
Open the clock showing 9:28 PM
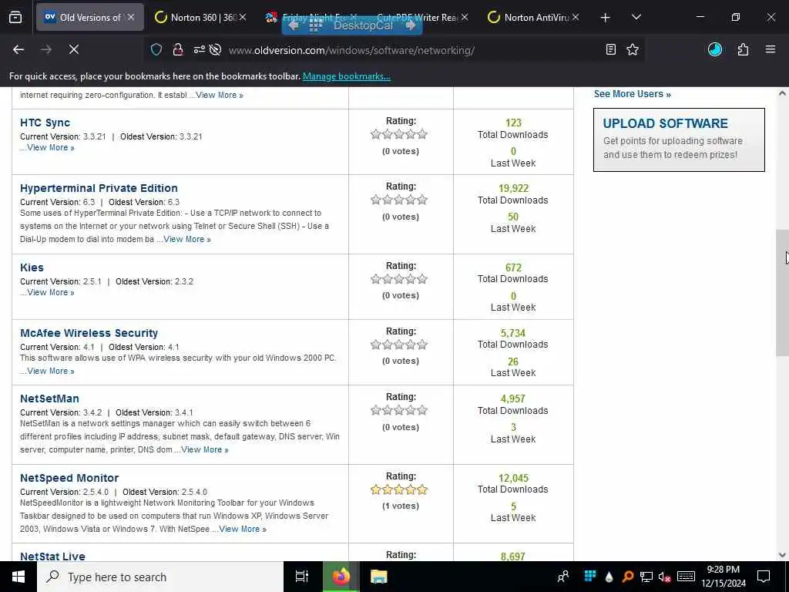(x=723, y=577)
